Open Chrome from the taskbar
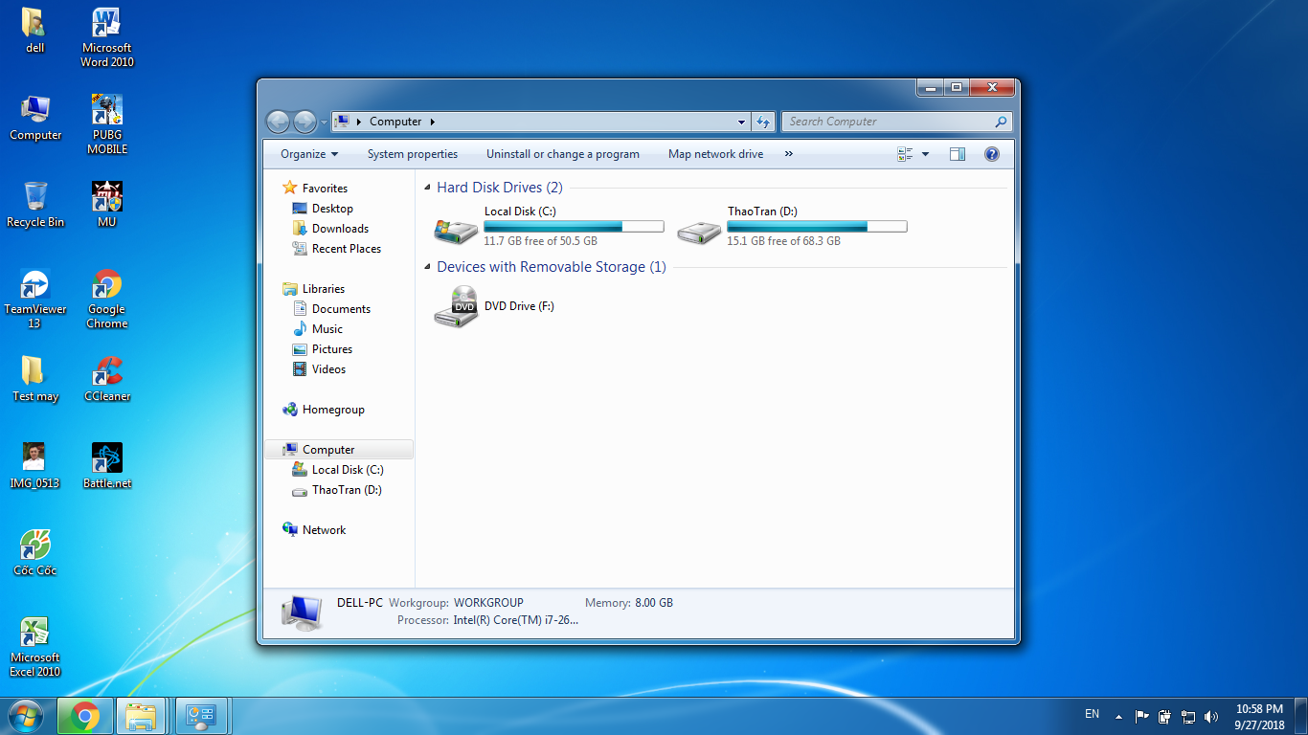 [x=84, y=716]
